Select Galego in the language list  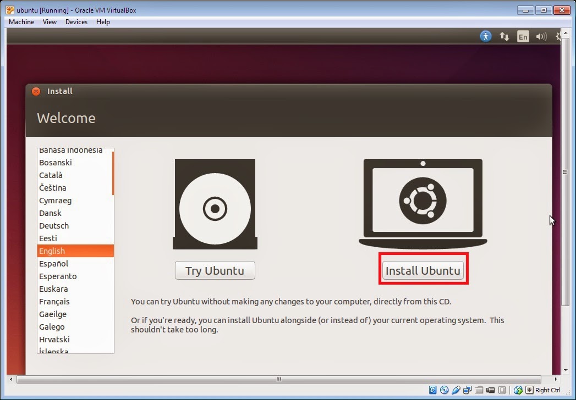coord(75,327)
